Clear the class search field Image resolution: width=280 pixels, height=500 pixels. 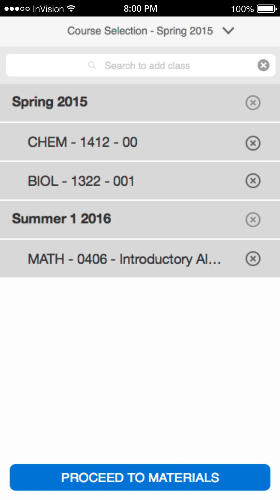(263, 66)
